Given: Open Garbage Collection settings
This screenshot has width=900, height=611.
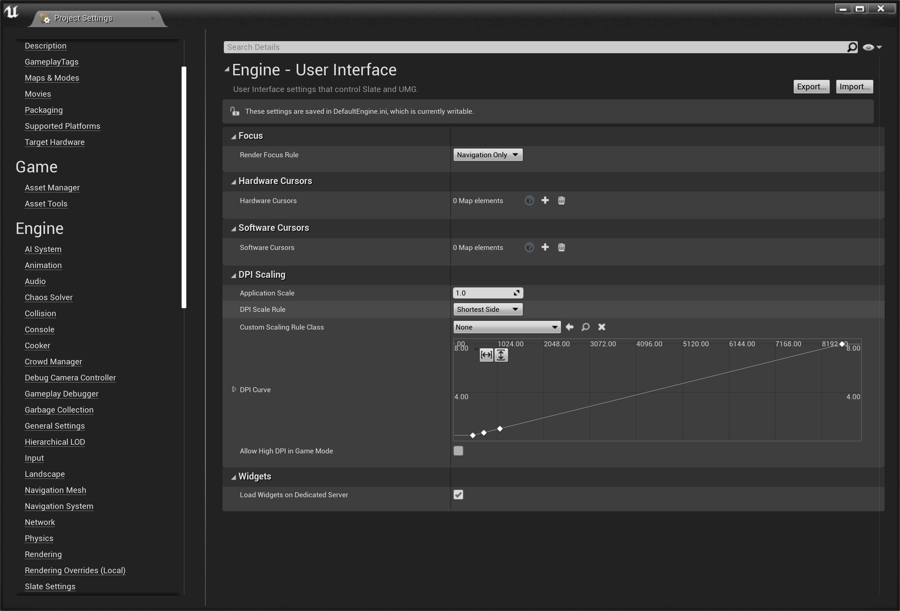Looking at the screenshot, I should click(59, 410).
